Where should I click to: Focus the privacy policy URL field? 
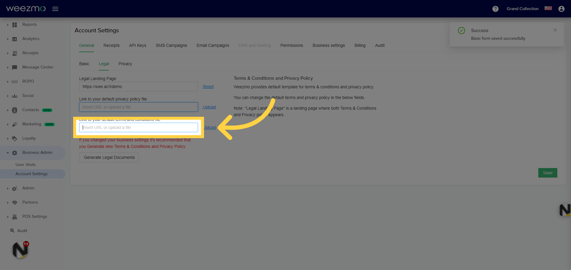click(x=139, y=107)
